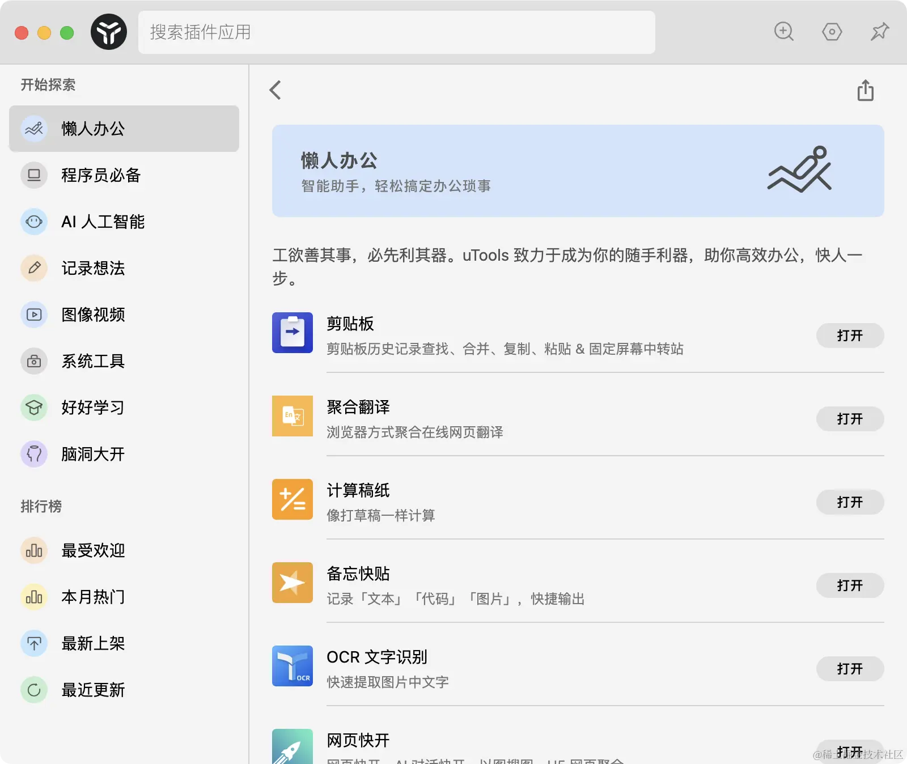Click the 懒人办公 sidebar icon
The width and height of the screenshot is (907, 764).
[34, 129]
